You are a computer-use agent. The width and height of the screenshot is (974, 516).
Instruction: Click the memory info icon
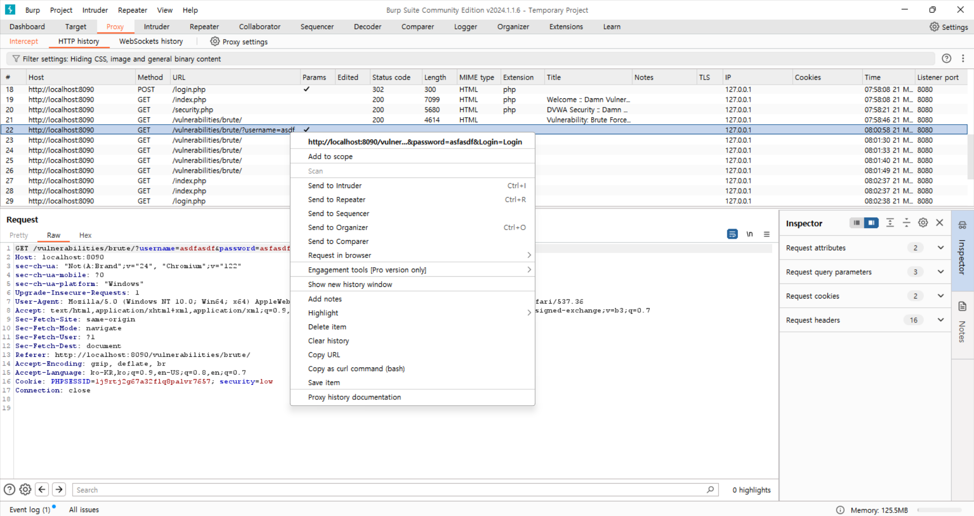click(841, 510)
